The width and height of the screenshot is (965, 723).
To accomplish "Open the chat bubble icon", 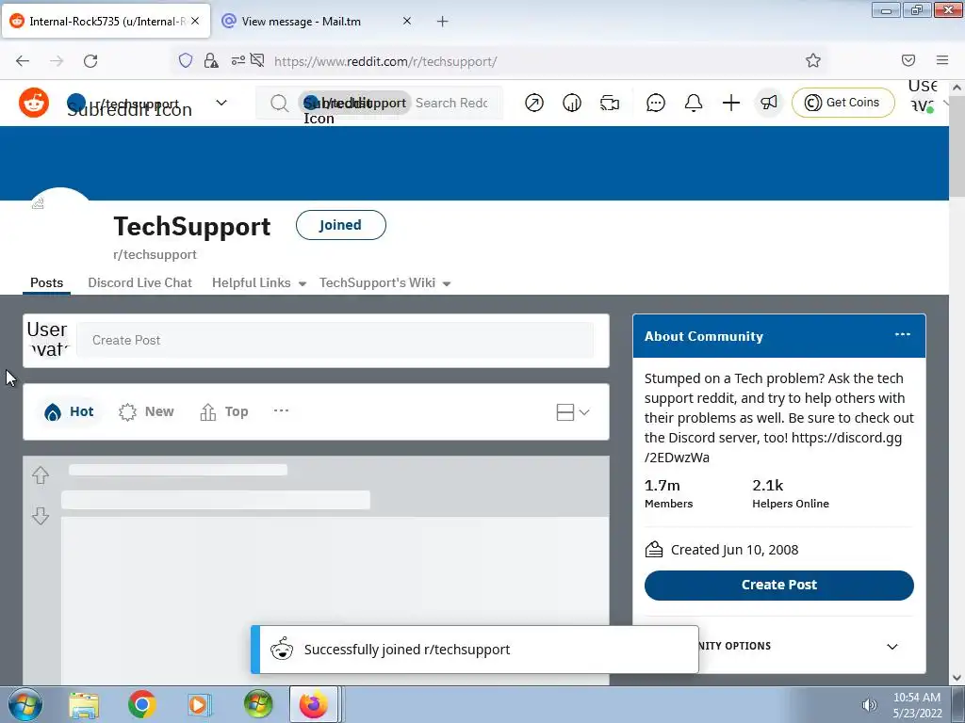I will click(x=656, y=103).
